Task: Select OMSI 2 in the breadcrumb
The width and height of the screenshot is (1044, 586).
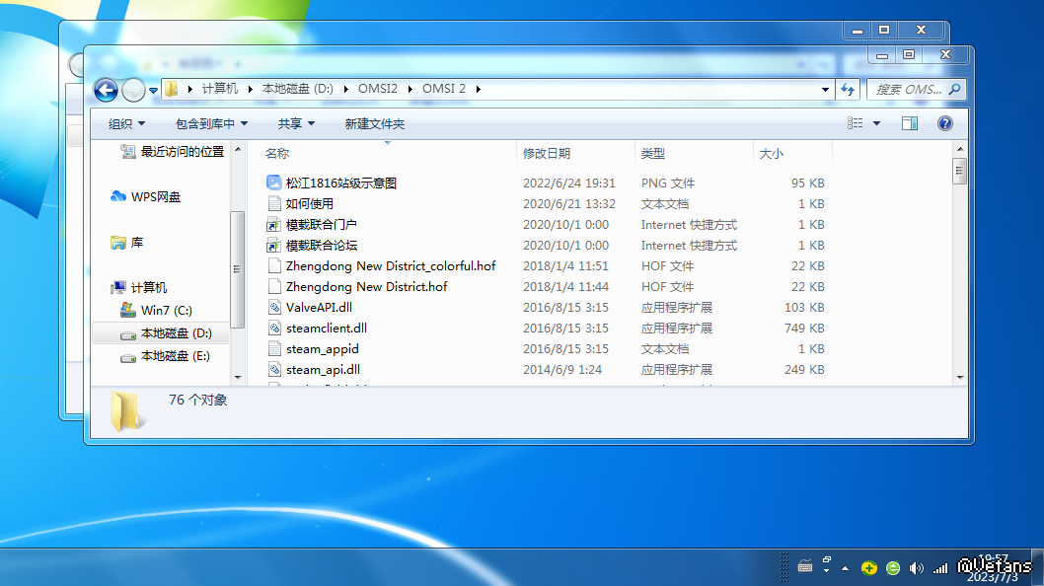Action: coord(444,89)
